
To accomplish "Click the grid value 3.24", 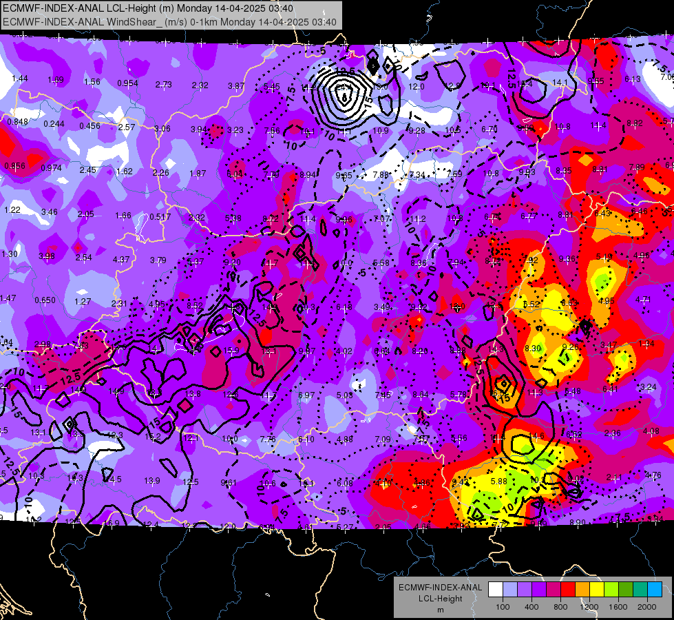I will (x=649, y=386).
